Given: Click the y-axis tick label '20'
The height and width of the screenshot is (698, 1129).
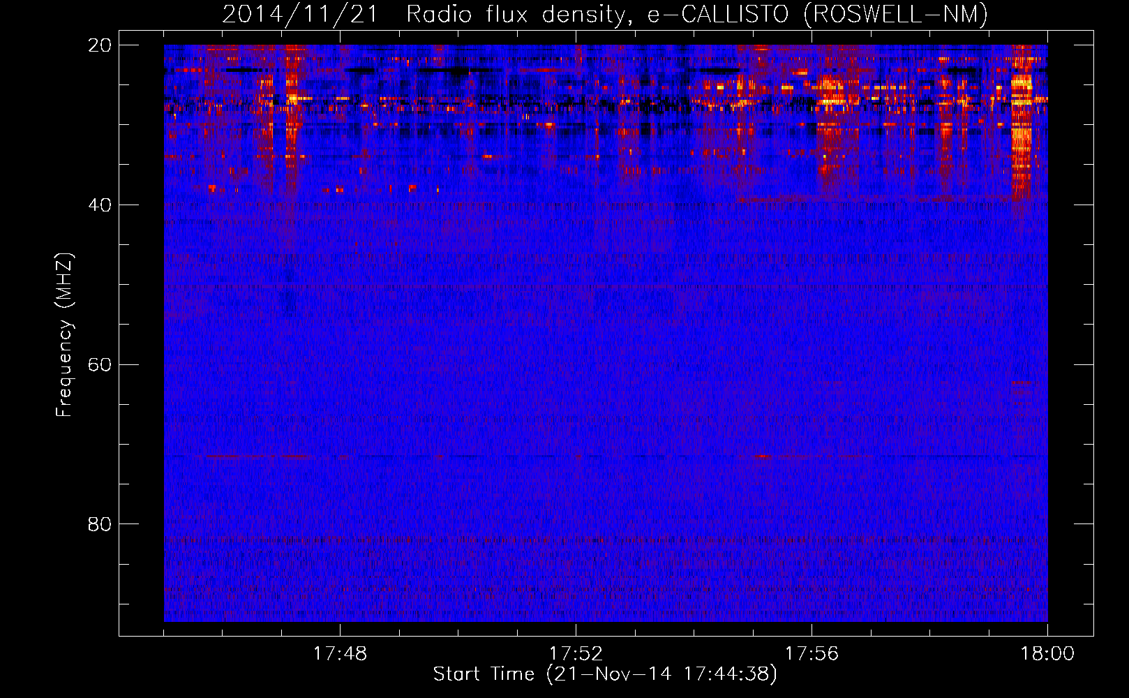Looking at the screenshot, I should (x=100, y=45).
